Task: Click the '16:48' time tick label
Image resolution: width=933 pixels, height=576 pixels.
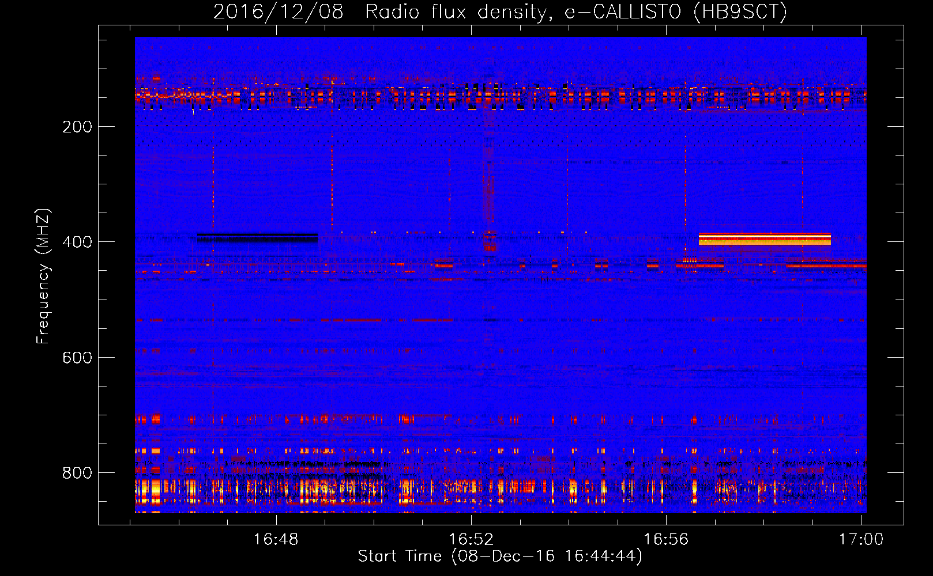Action: 276,540
